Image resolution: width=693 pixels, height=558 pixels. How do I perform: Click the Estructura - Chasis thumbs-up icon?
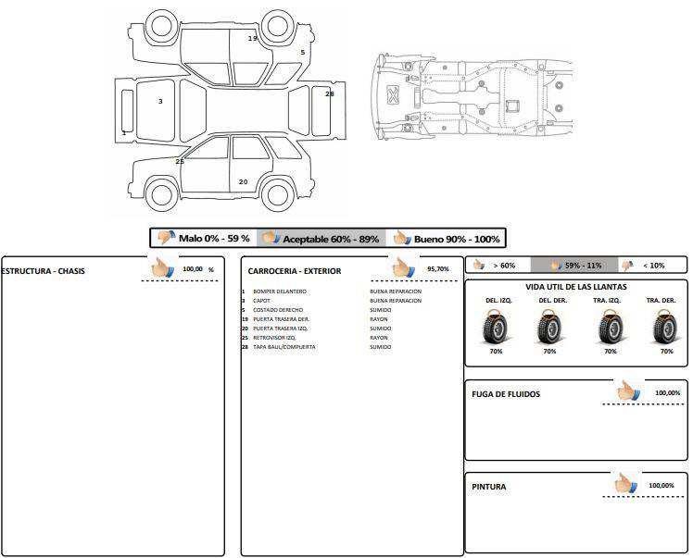(163, 267)
